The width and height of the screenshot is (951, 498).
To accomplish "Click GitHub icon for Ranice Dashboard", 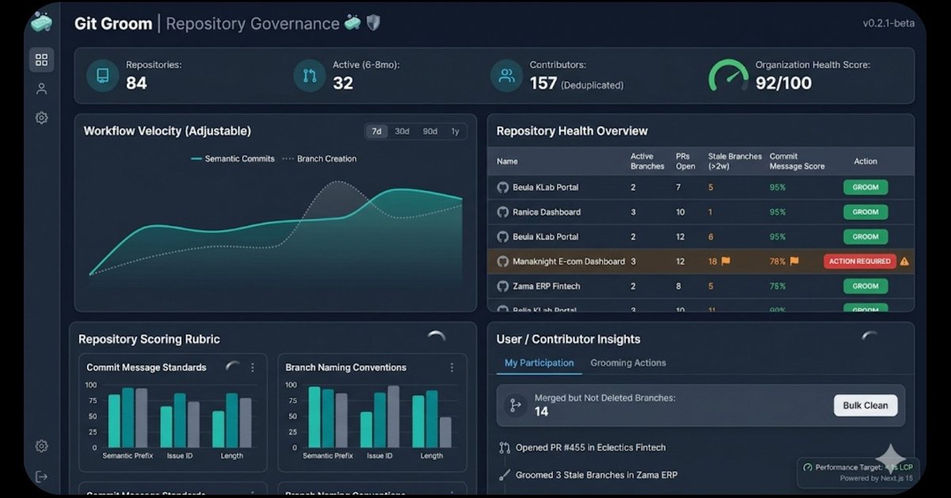I will [502, 212].
